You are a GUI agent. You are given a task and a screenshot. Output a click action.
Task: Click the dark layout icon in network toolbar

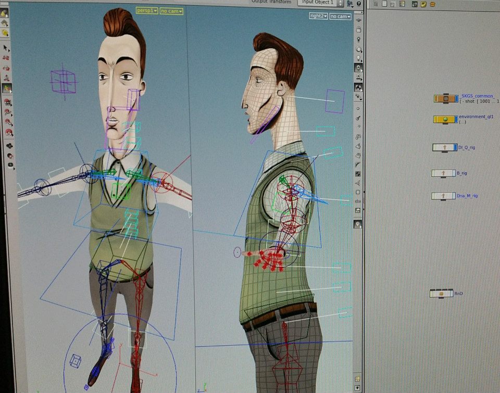[x=414, y=4]
